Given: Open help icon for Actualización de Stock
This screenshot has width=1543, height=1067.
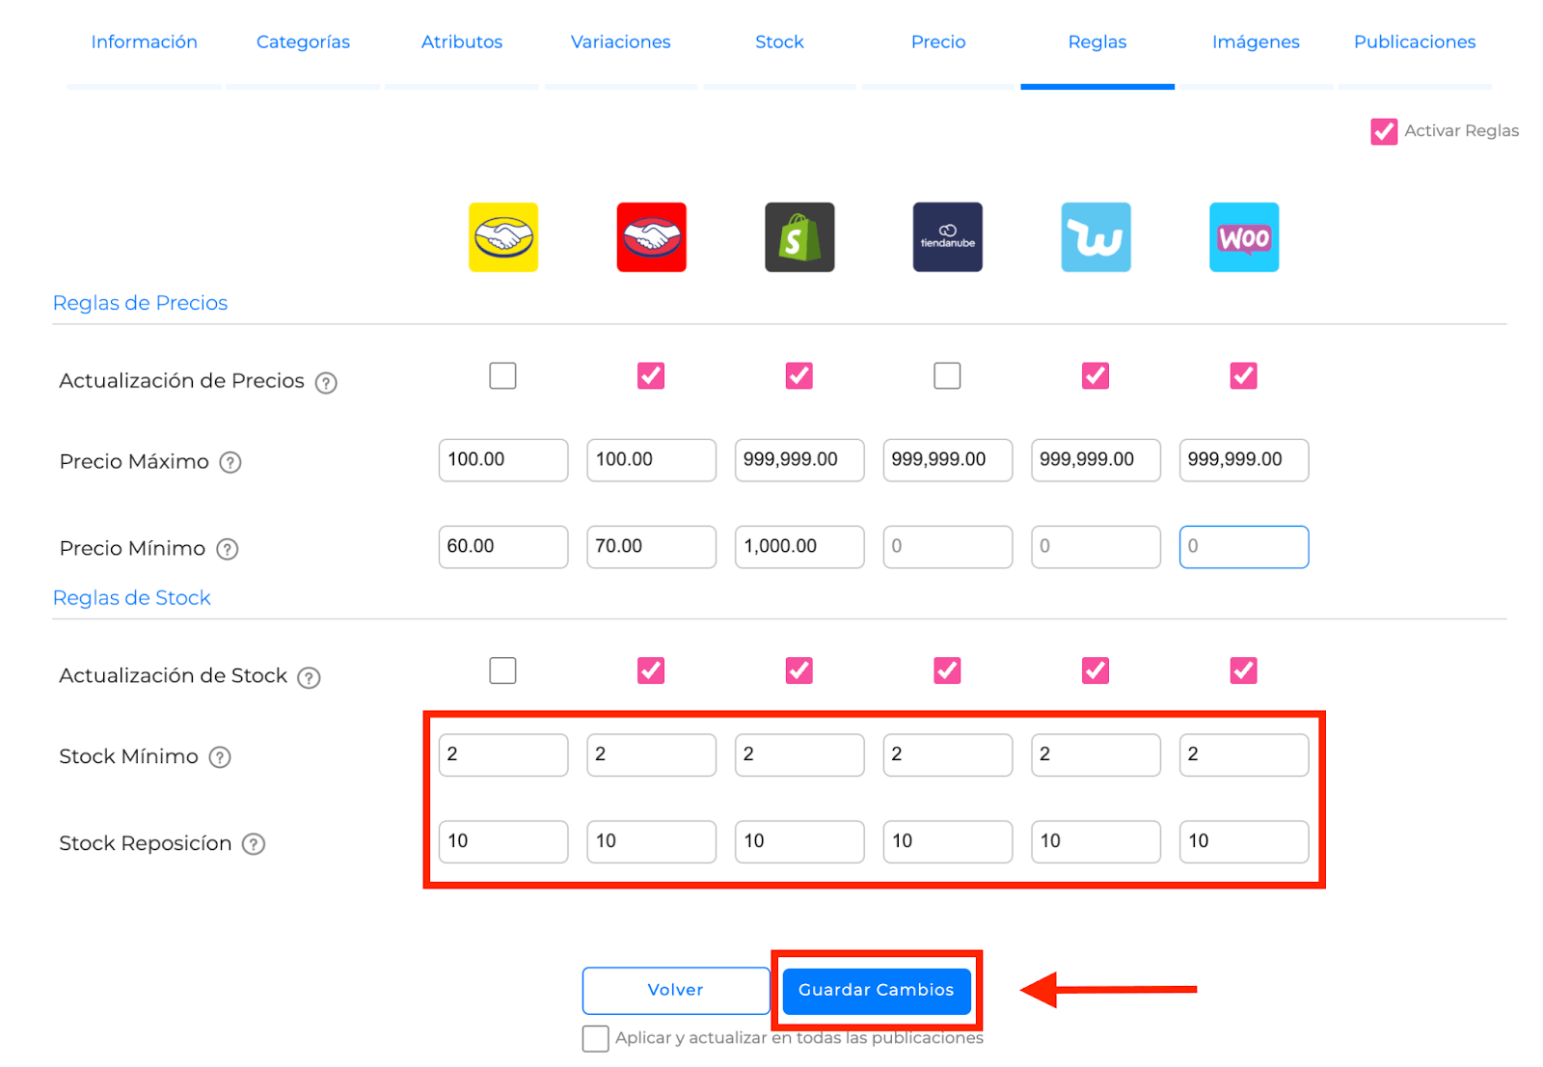Looking at the screenshot, I should coord(309,677).
